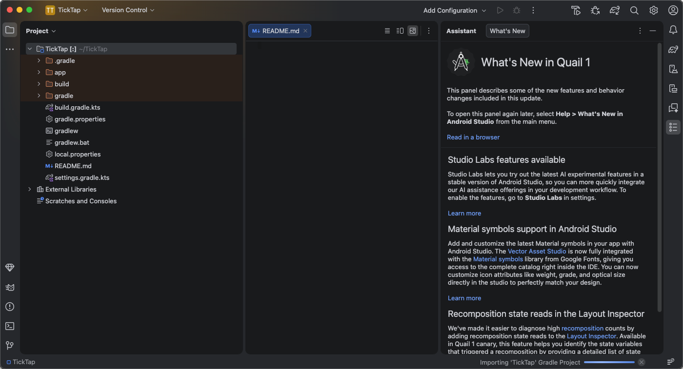
Task: Click TickTap breadcrumb in status bar
Action: tap(20, 362)
